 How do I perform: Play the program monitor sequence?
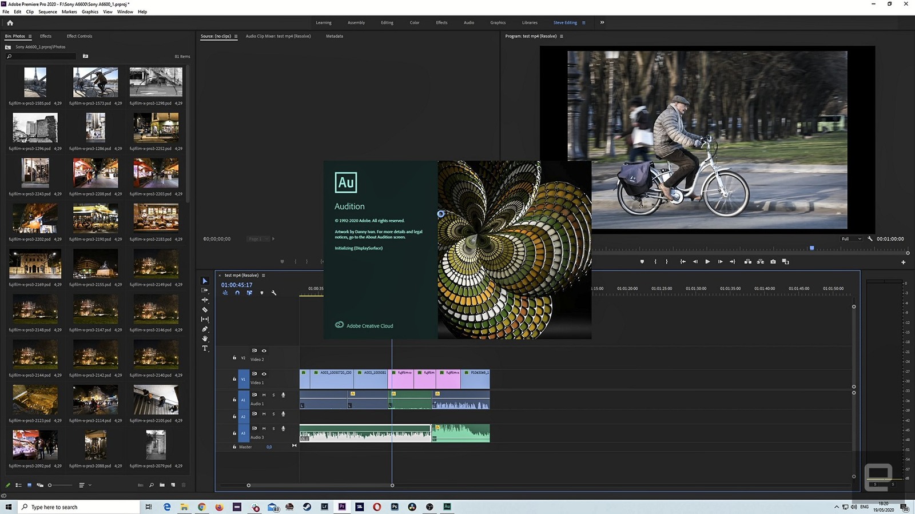click(707, 262)
